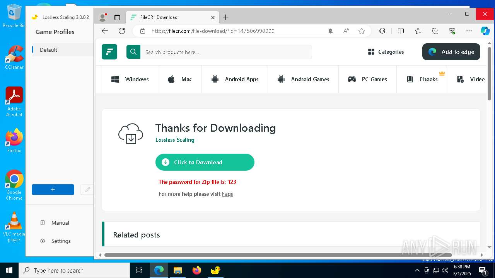The image size is (495, 278).
Task: Click the system tray volume icon
Action: [x=445, y=270]
